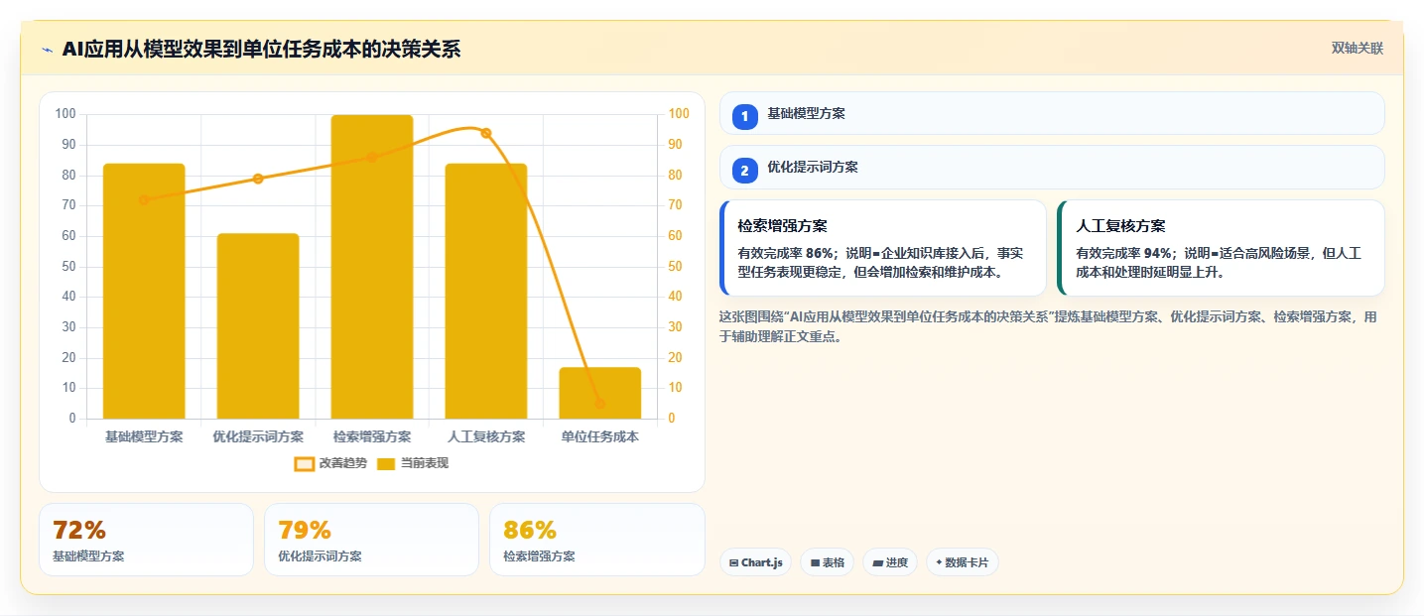This screenshot has height=616, width=1424.
Task: Click the line point above 人工复核方案
Action: pyautogui.click(x=486, y=133)
